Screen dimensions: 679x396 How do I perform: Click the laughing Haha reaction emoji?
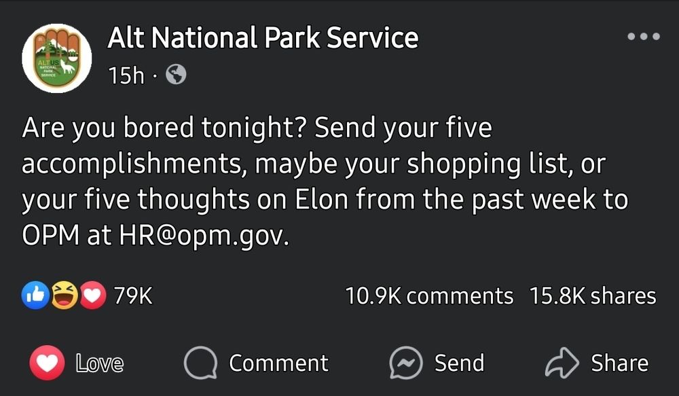(x=65, y=295)
